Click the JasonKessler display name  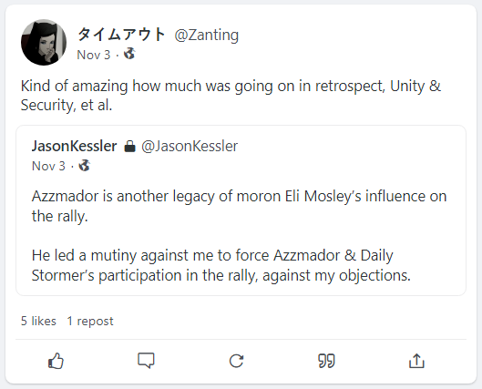[75, 146]
